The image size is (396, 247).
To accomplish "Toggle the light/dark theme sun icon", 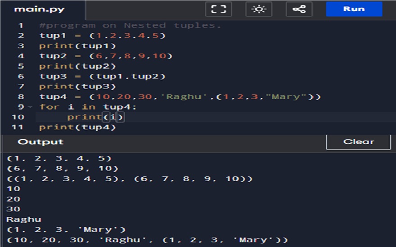I will click(259, 9).
